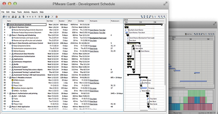Click Add View button in background window
218x114 pixels.
pos(189,34)
